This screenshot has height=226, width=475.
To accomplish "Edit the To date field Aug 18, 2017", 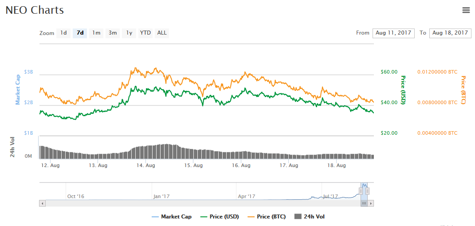I will pyautogui.click(x=450, y=33).
